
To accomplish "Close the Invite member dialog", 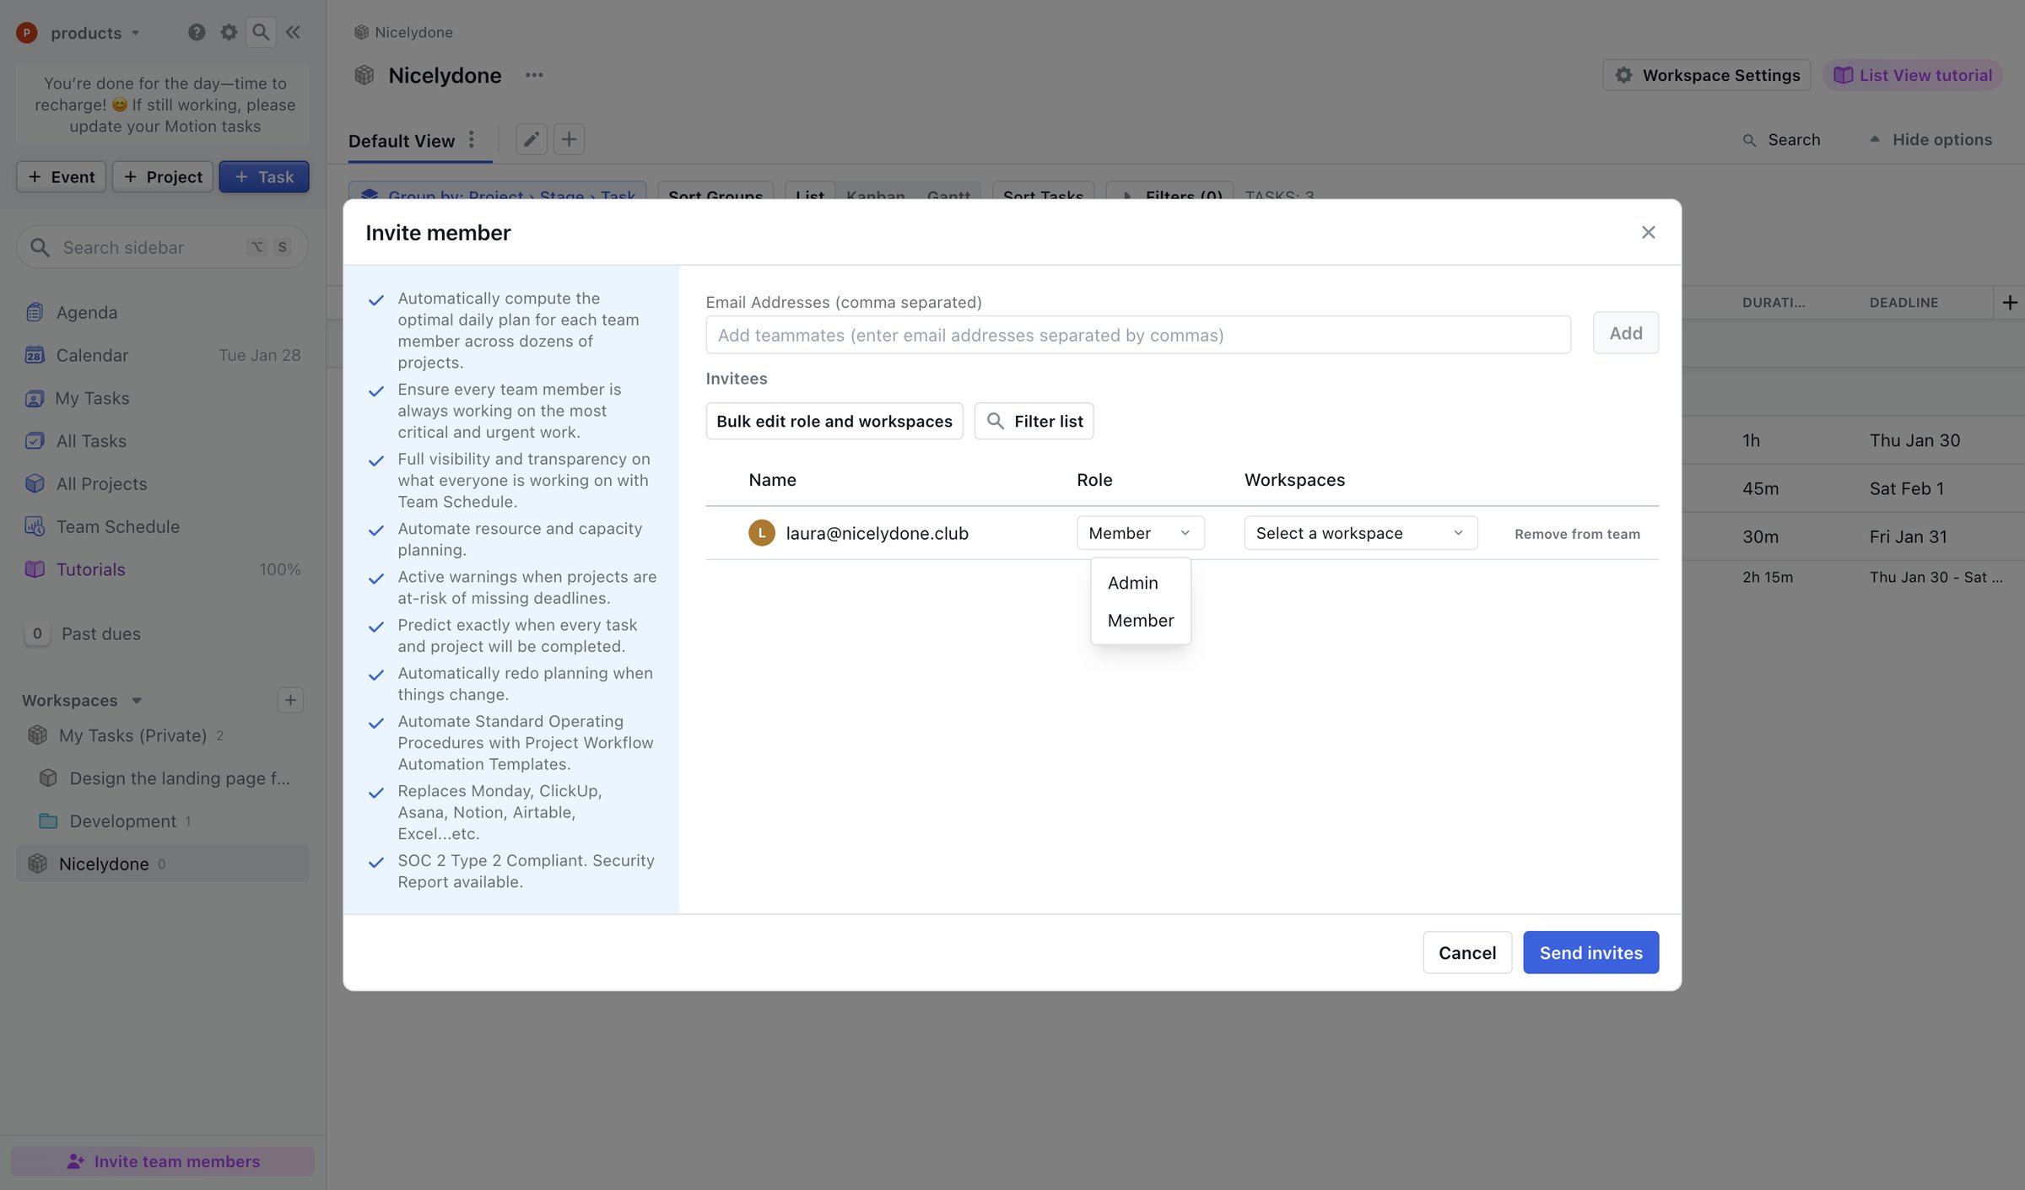I will [1648, 232].
